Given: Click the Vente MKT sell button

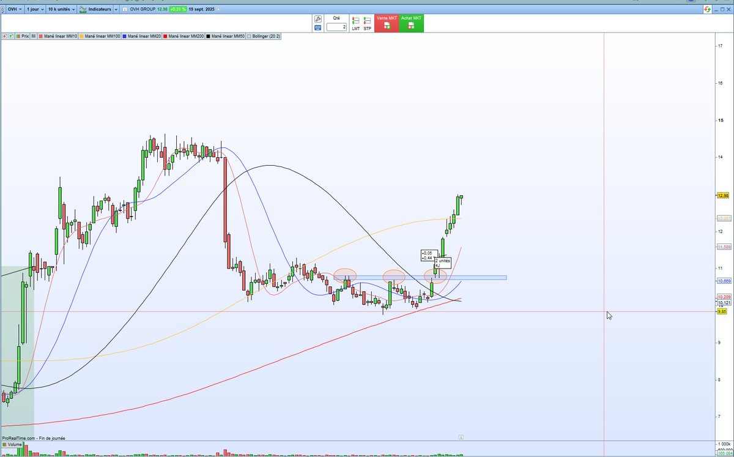Looking at the screenshot, I should pos(387,23).
